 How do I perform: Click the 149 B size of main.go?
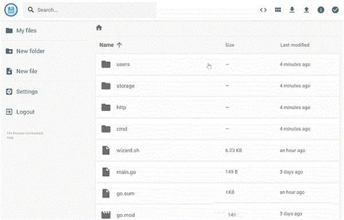[x=232, y=172]
